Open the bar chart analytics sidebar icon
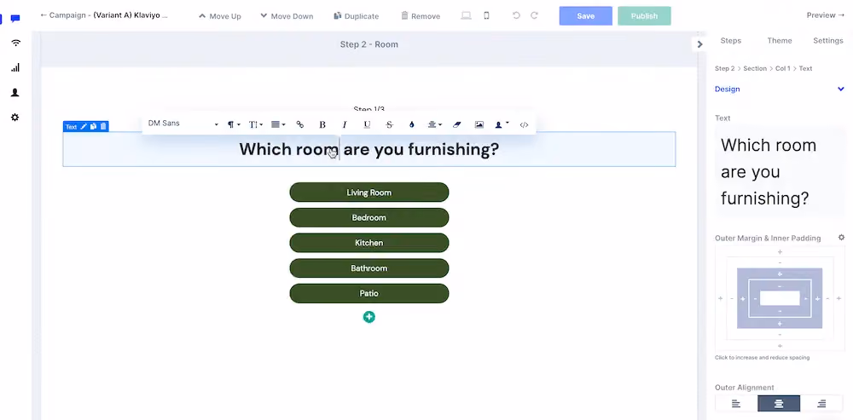853x420 pixels. click(15, 68)
